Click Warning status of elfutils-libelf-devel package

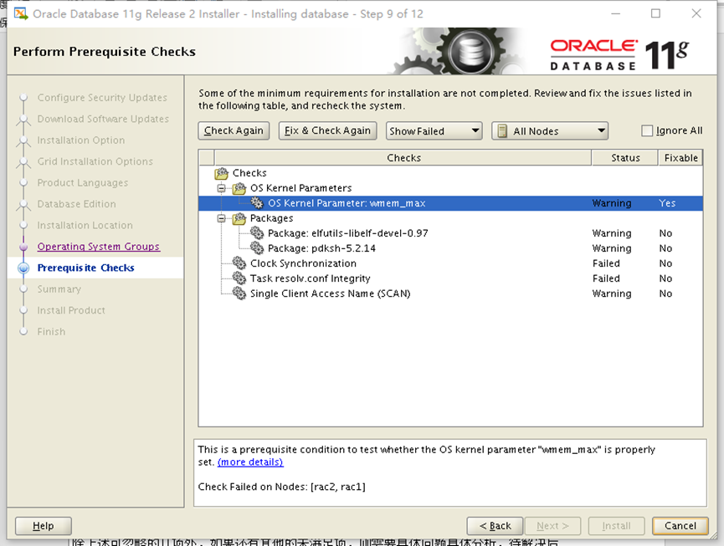(x=611, y=233)
